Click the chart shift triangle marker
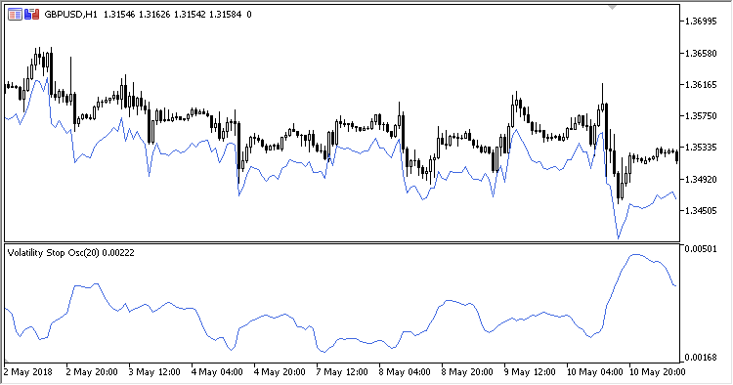Image resolution: width=733 pixels, height=385 pixels. pos(613,7)
